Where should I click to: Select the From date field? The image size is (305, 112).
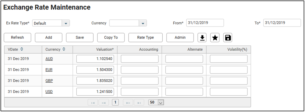205,23
